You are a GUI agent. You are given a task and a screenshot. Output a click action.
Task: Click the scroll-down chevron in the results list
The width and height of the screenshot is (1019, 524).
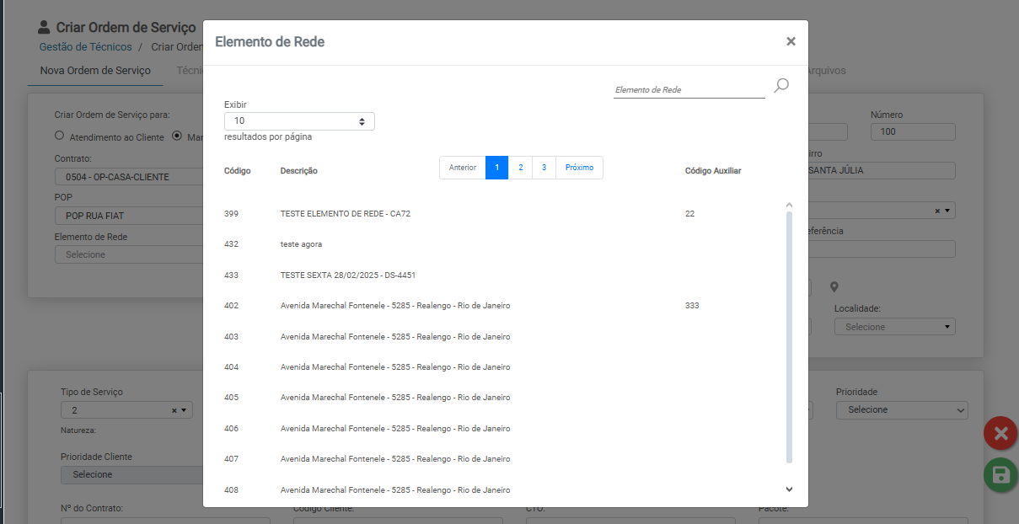(789, 489)
